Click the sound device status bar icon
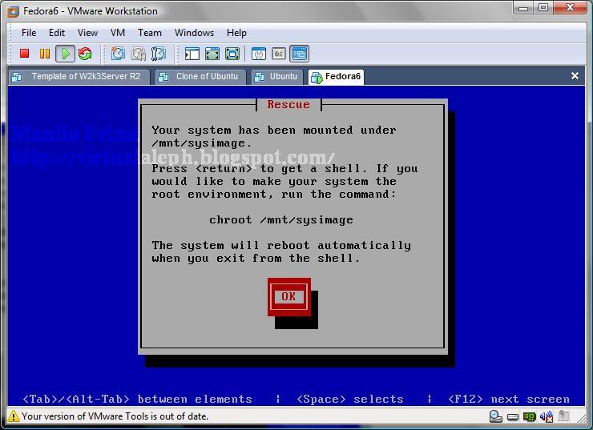Image resolution: width=593 pixels, height=430 pixels. [x=547, y=416]
